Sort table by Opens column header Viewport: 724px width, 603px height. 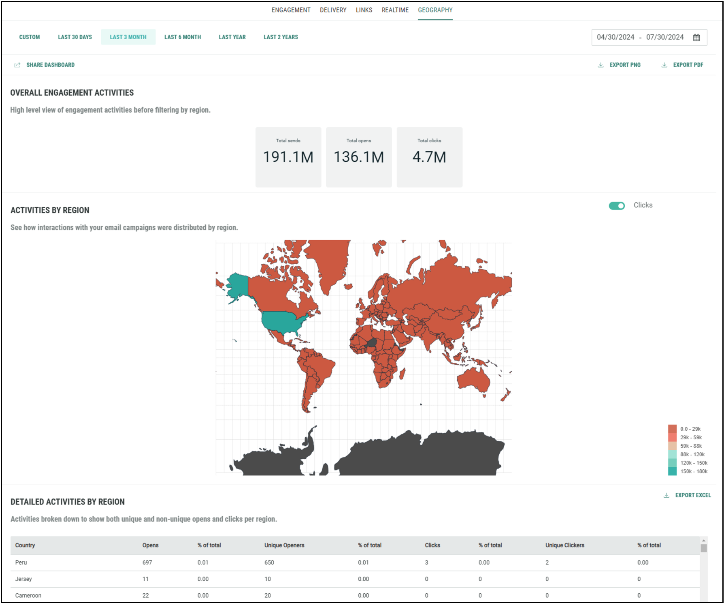(x=150, y=545)
